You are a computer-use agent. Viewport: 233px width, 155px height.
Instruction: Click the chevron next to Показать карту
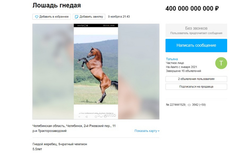(x=158, y=131)
